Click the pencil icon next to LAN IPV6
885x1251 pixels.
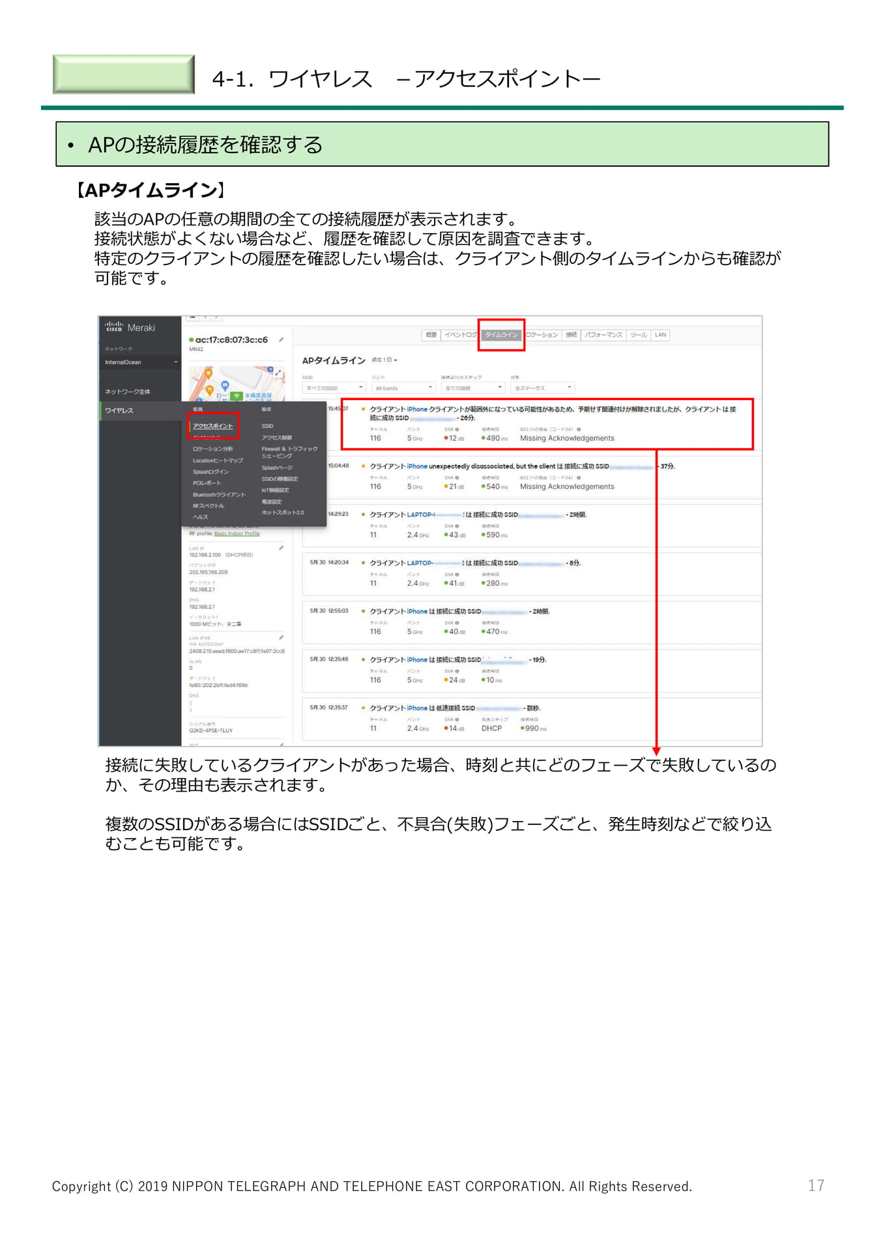click(x=282, y=637)
